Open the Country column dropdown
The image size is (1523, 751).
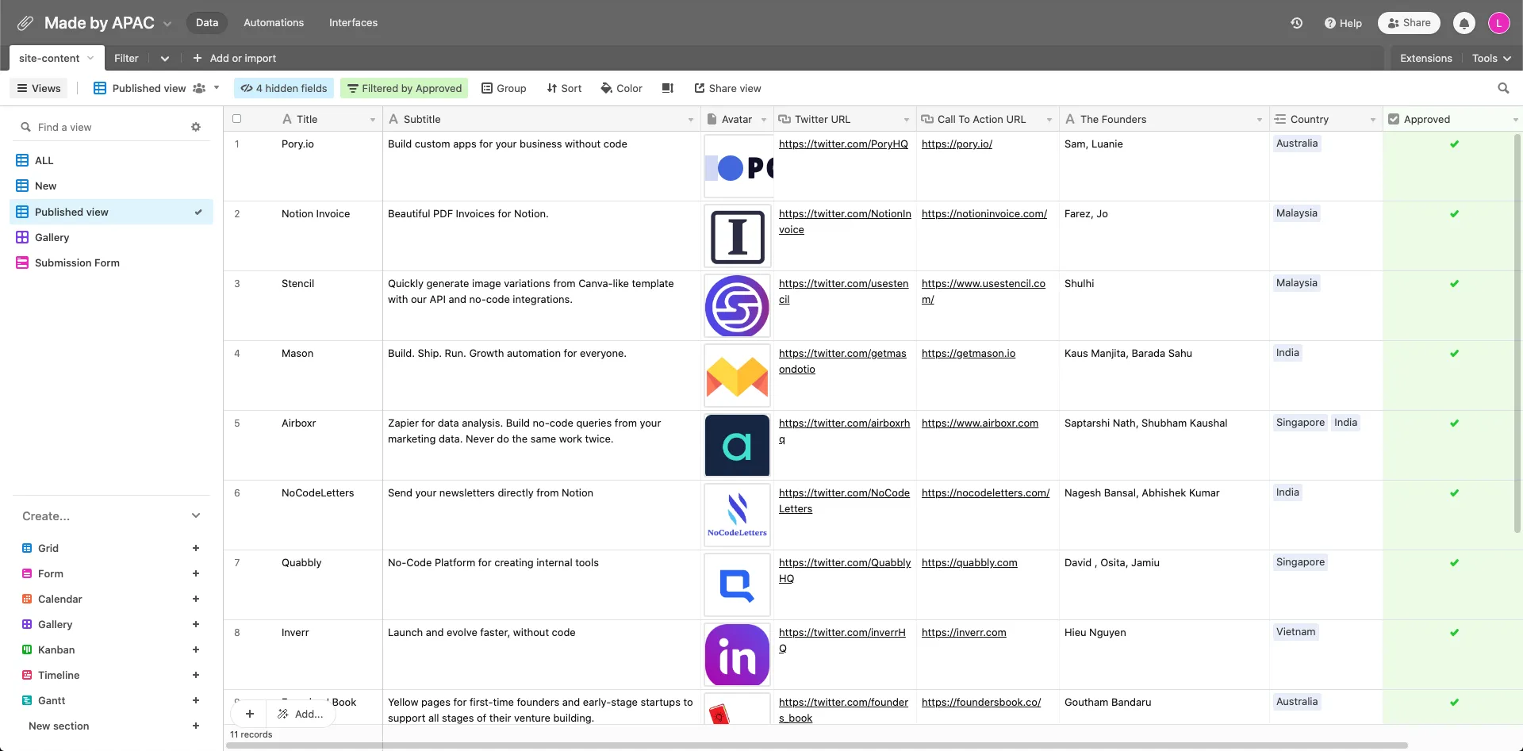(x=1372, y=120)
